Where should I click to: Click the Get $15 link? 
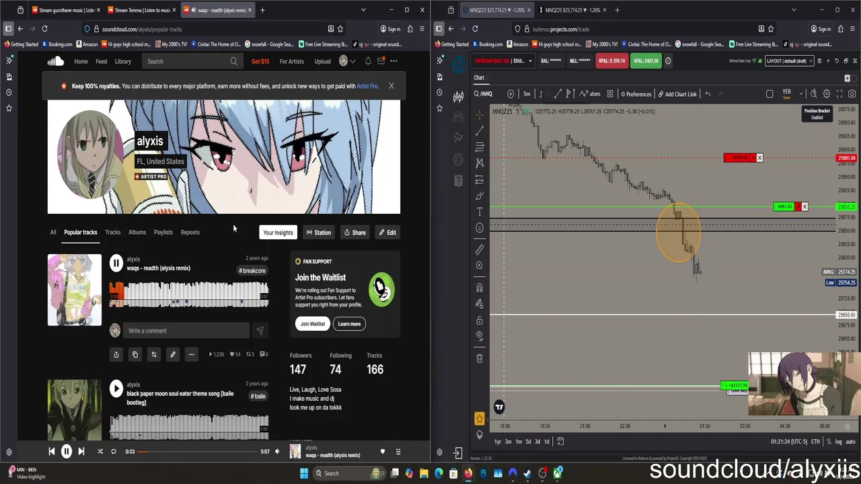pos(260,61)
